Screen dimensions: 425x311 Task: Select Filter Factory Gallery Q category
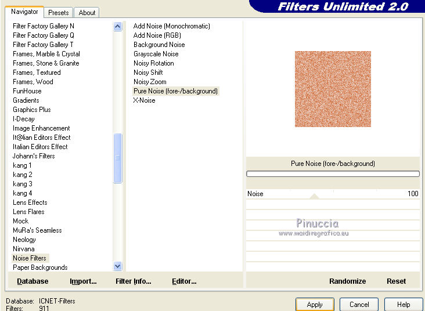(44, 35)
